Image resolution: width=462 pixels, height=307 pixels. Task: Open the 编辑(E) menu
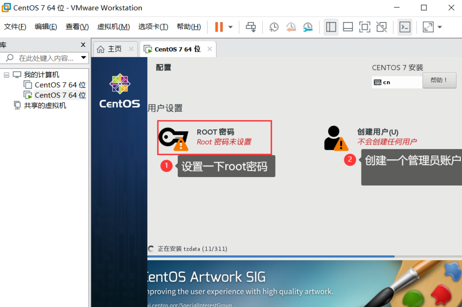click(x=46, y=27)
